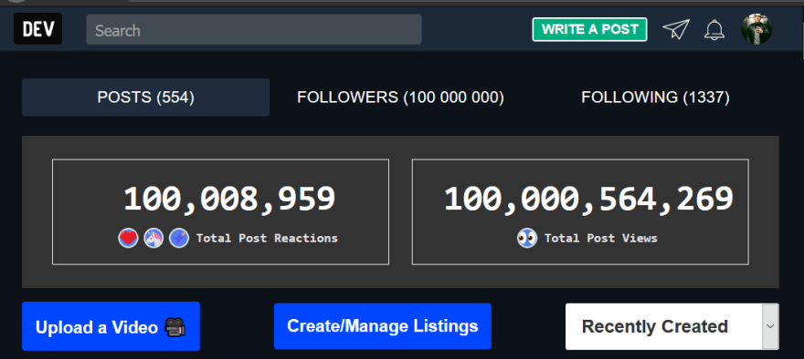804x359 pixels.
Task: Open the notifications bell
Action: (714, 30)
